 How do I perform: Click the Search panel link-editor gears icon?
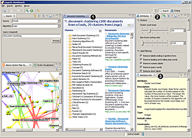pyautogui.click(x=35, y=16)
